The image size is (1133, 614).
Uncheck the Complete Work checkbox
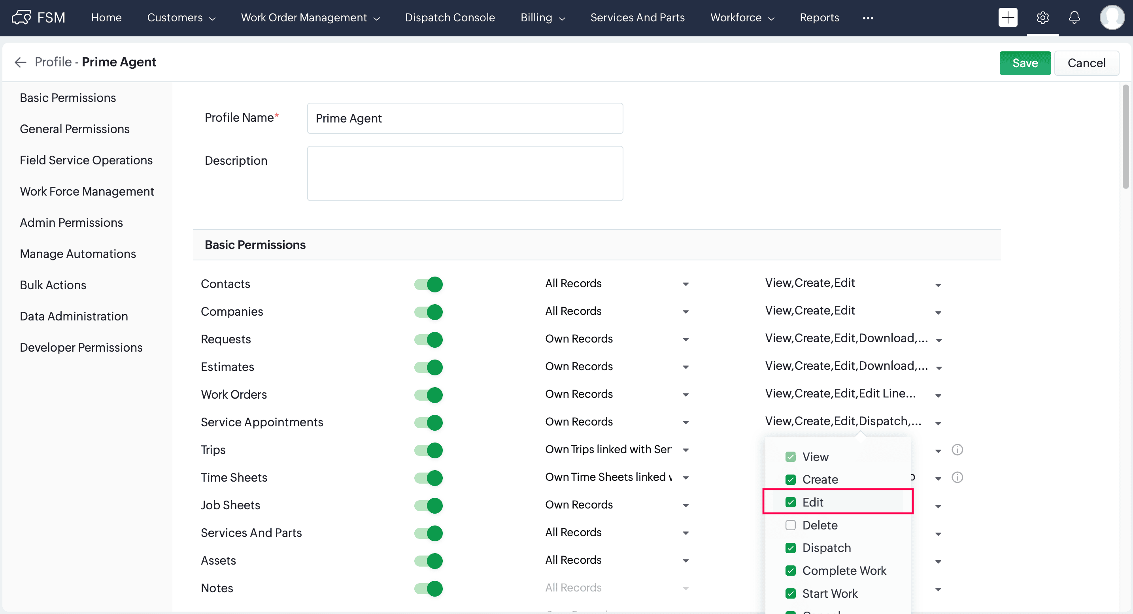point(790,571)
